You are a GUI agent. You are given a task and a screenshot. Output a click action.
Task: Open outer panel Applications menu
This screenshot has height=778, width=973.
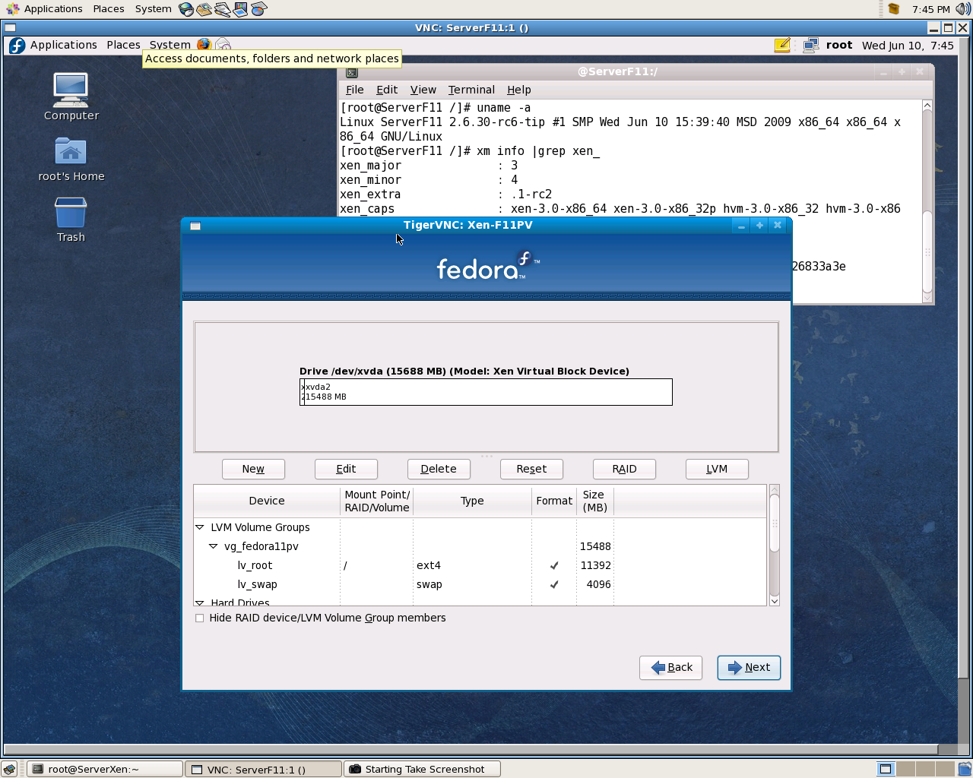tap(53, 9)
